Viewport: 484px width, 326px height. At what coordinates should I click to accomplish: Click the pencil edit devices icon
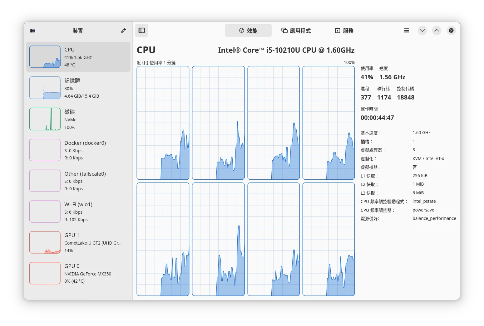(x=124, y=31)
